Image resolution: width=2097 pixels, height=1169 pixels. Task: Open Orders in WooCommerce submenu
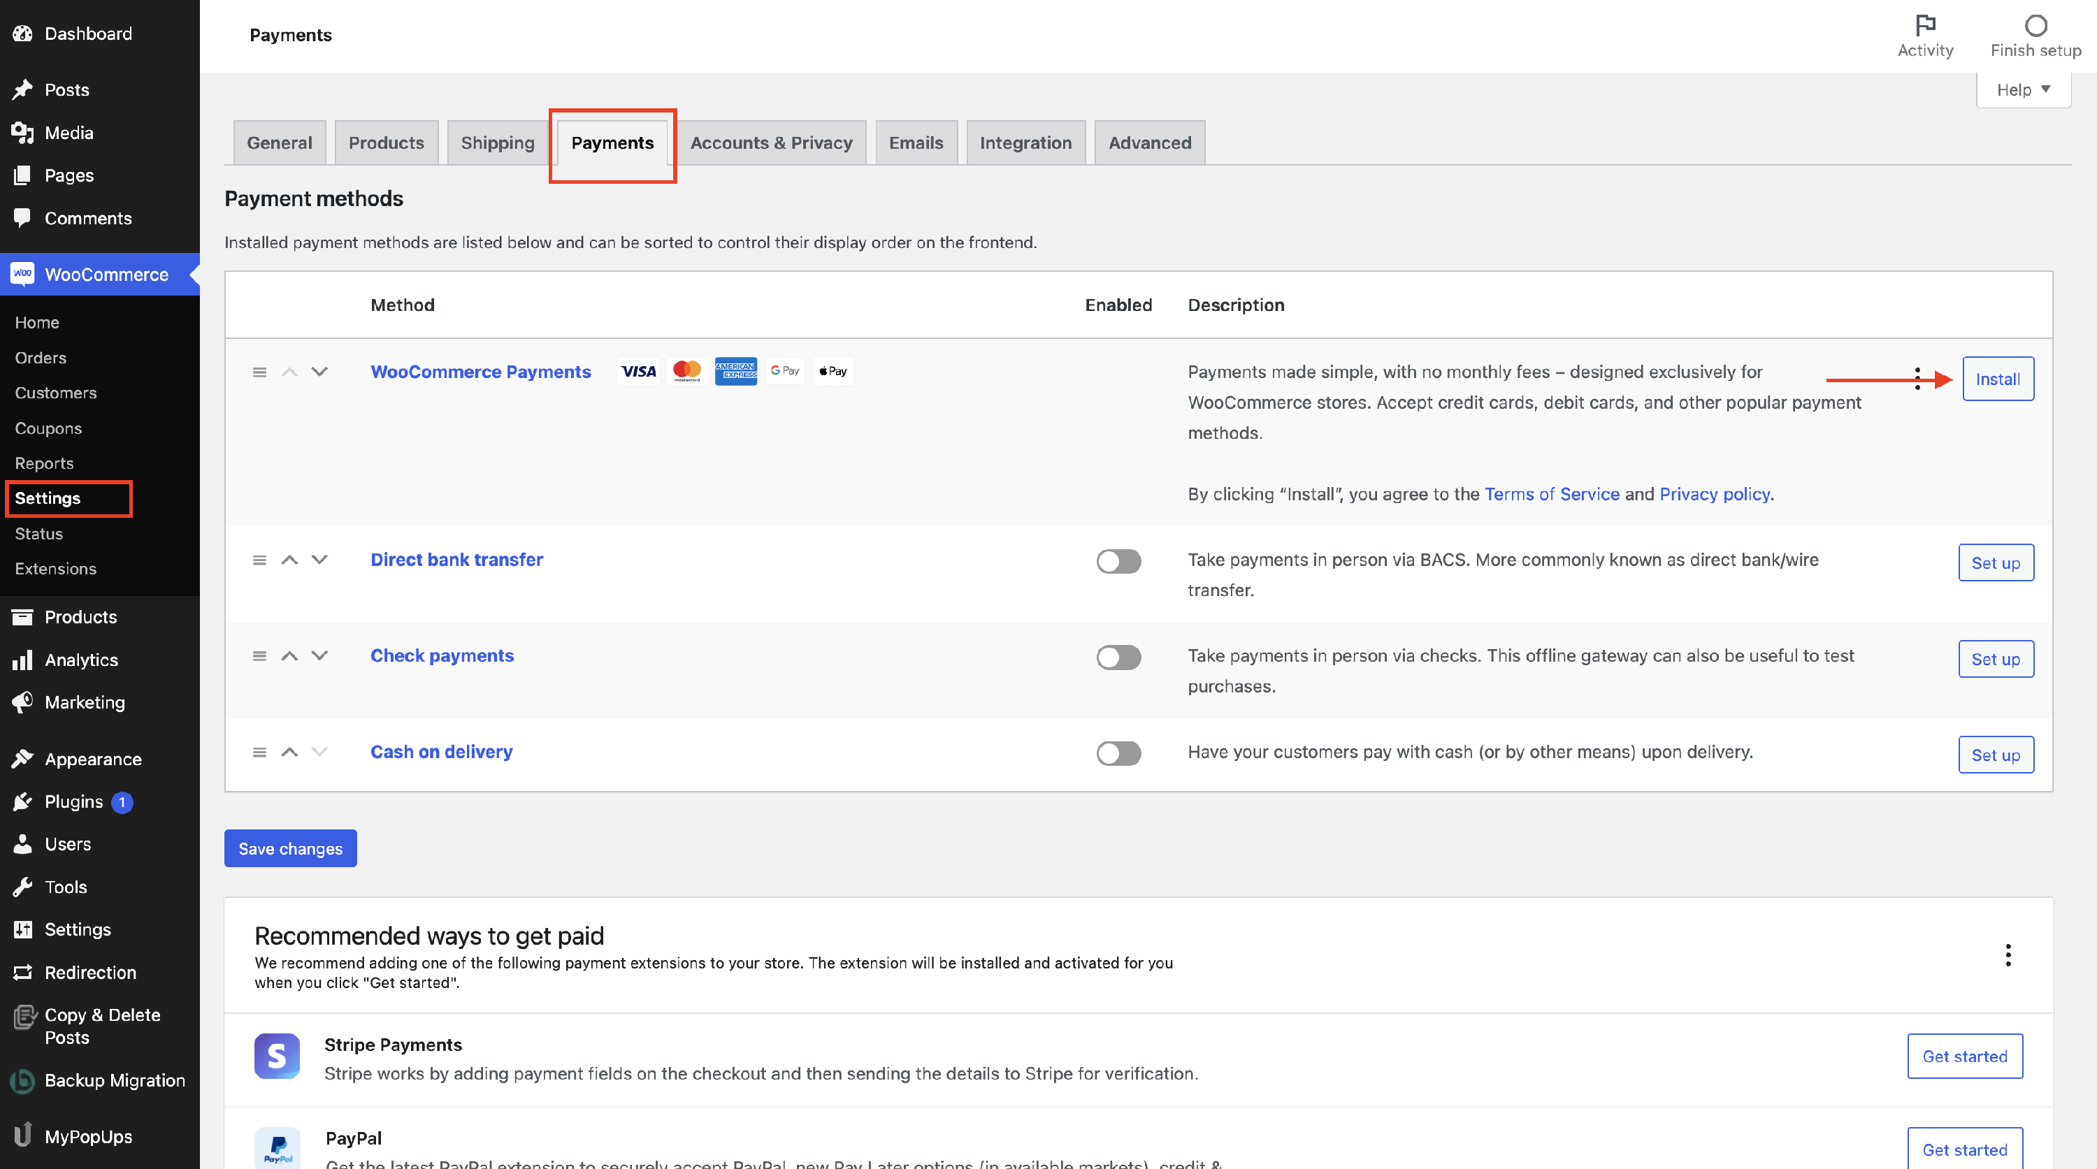[41, 357]
